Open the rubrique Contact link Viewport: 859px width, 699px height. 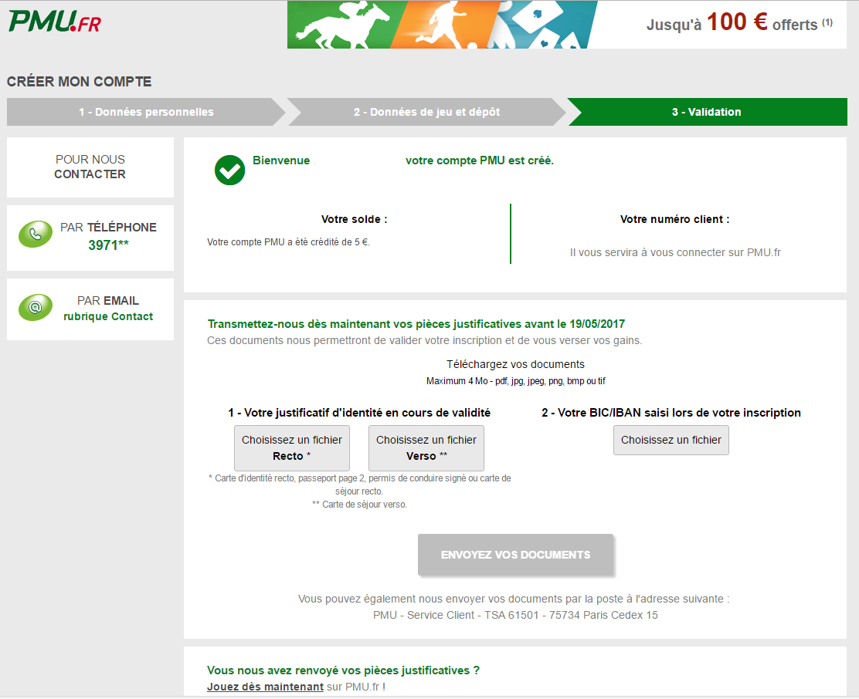click(108, 316)
